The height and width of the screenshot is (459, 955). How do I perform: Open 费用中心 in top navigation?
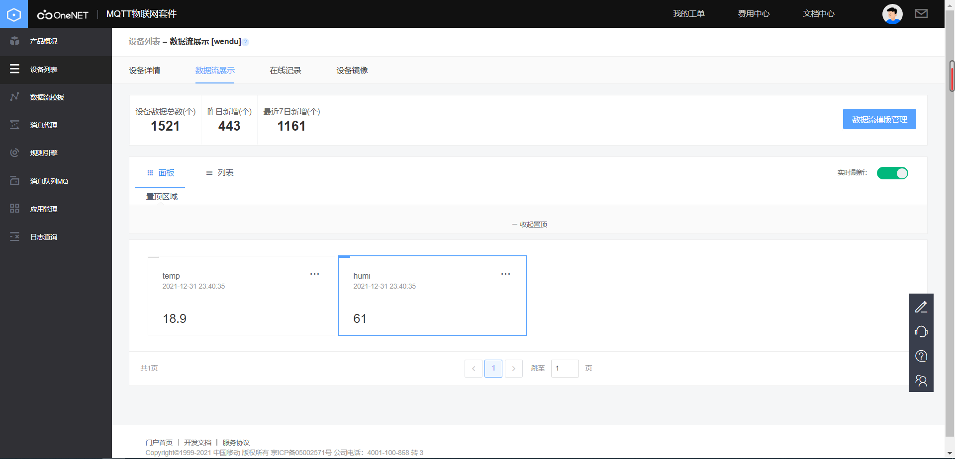coord(754,14)
